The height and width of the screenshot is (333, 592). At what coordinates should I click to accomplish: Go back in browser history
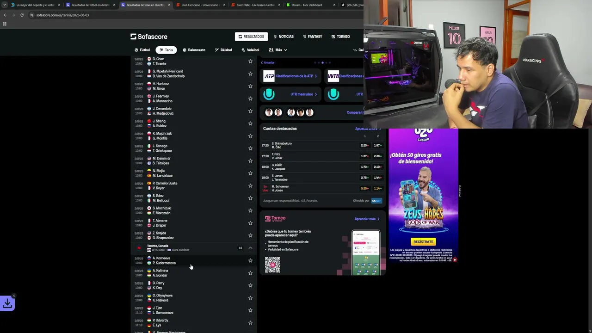(x=5, y=15)
